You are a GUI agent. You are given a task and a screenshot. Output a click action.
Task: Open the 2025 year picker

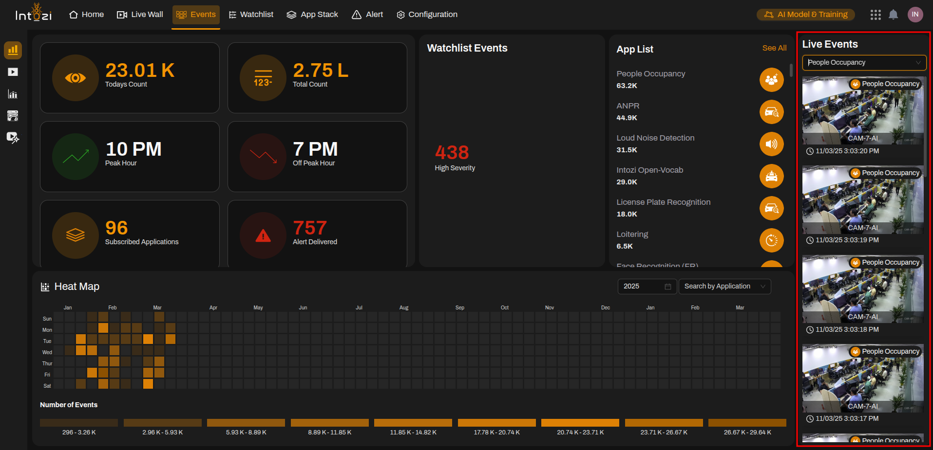tap(647, 287)
